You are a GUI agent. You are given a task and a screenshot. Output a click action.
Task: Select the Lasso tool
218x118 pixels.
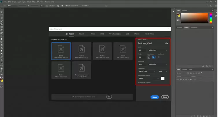click(1, 18)
